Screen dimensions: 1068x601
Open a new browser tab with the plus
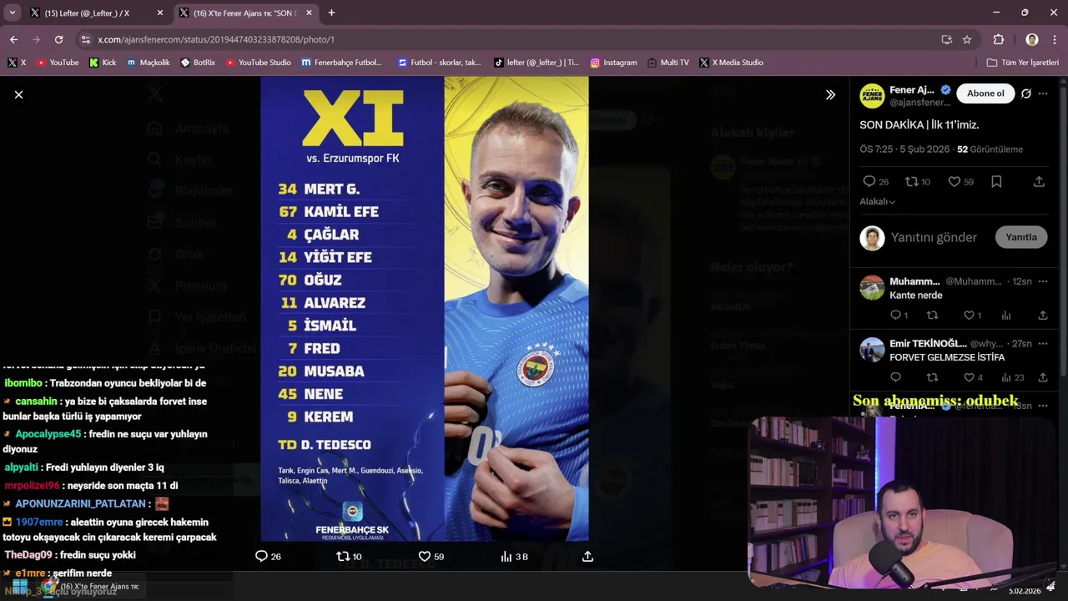click(331, 13)
